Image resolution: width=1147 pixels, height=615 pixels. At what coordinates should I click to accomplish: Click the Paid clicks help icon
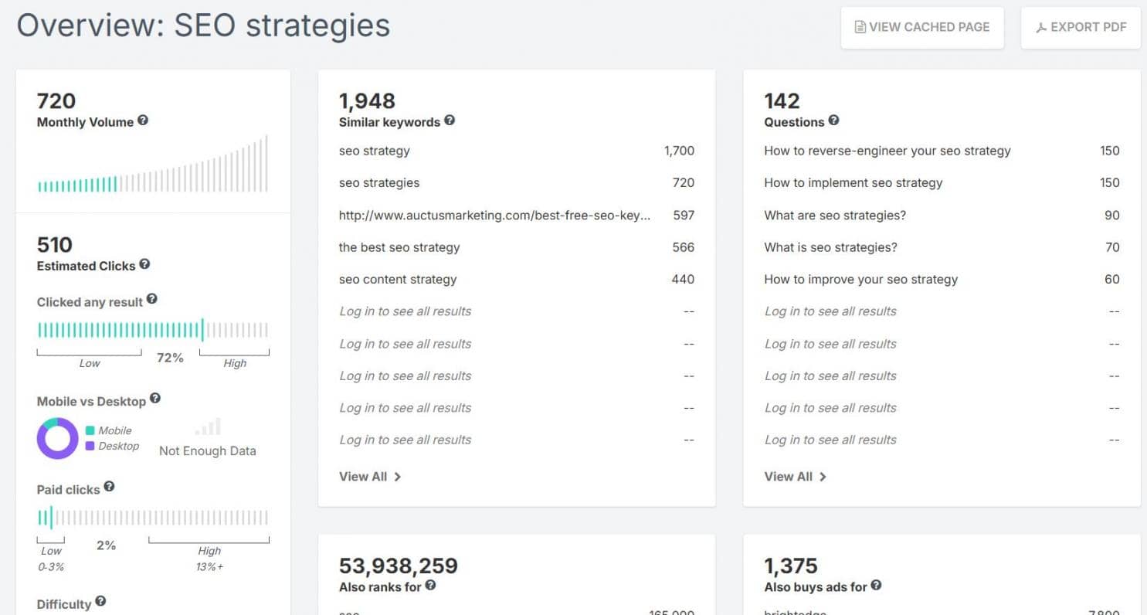[109, 488]
